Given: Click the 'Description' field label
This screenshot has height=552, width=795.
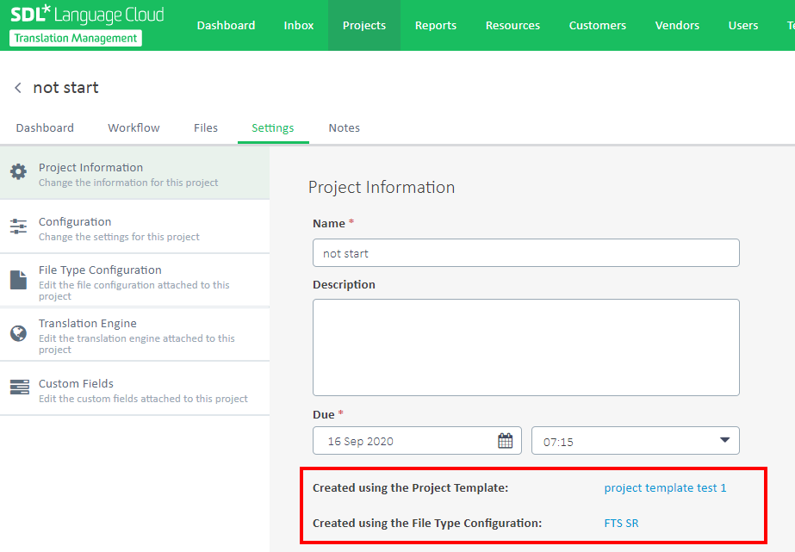Looking at the screenshot, I should (344, 285).
